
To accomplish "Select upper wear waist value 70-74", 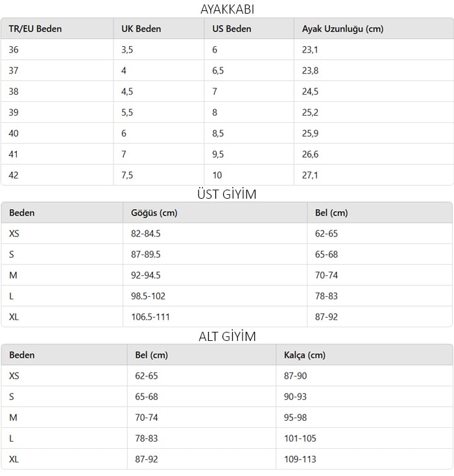I will pos(326,275).
